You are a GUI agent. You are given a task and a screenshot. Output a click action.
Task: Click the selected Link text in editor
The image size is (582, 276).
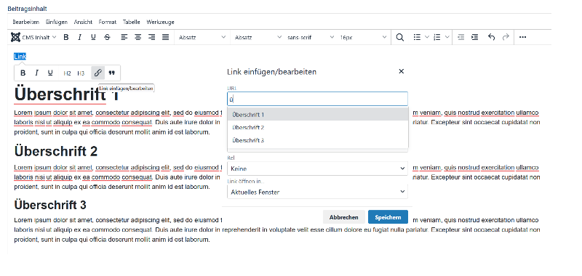pyautogui.click(x=20, y=57)
